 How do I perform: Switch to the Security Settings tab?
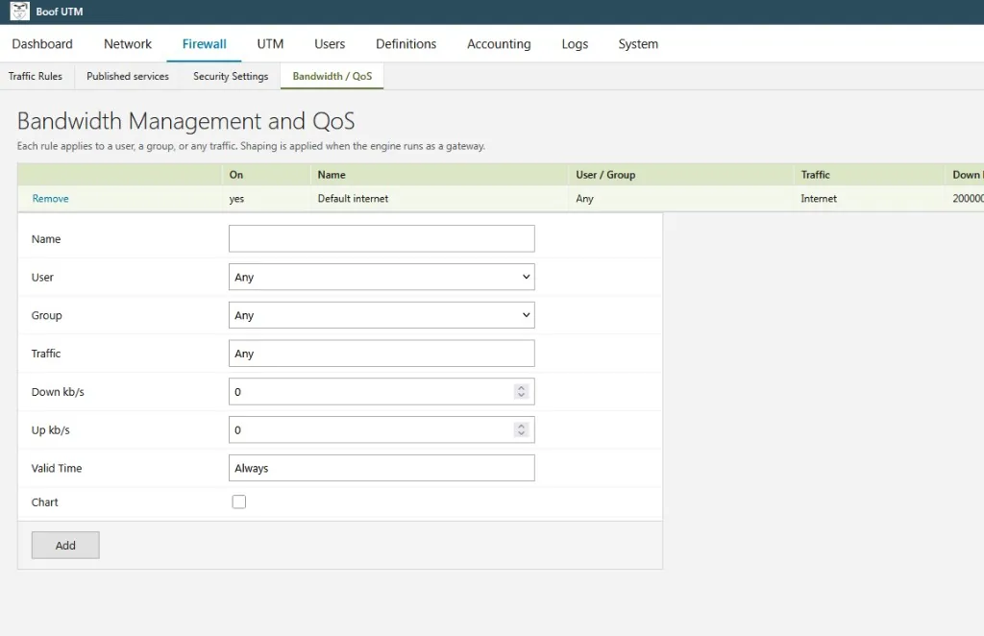[231, 76]
